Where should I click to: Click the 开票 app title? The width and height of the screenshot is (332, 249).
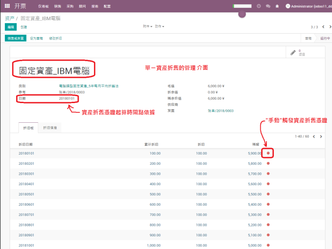(20, 6)
